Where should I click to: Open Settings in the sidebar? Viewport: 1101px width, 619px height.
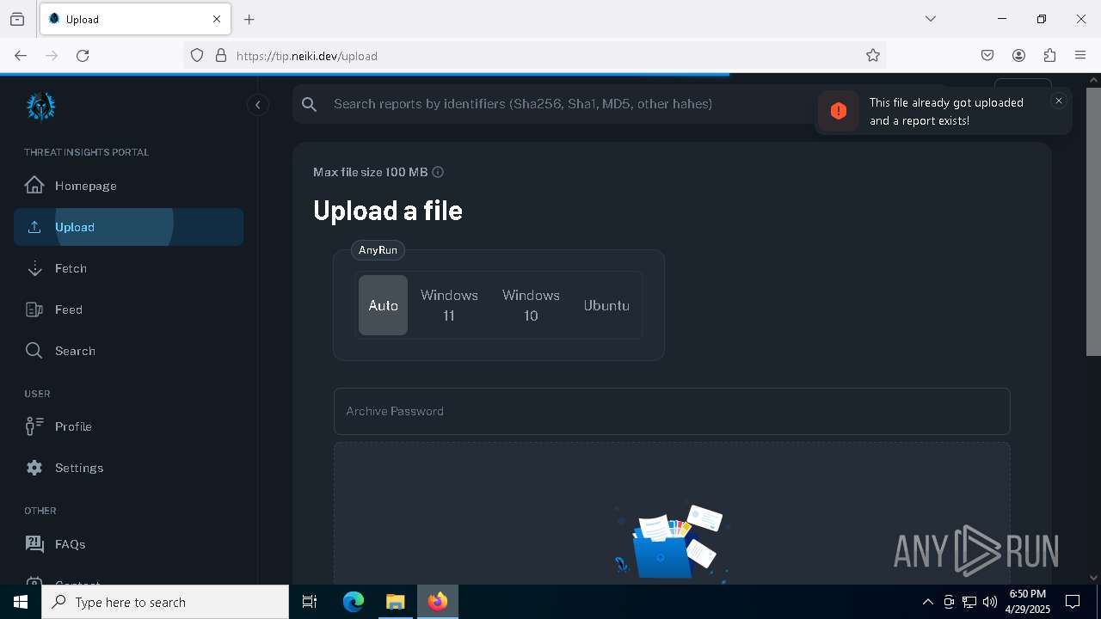[128, 468]
